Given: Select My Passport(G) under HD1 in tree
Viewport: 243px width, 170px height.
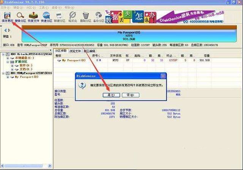Looking at the screenshot, I should click(27, 77).
